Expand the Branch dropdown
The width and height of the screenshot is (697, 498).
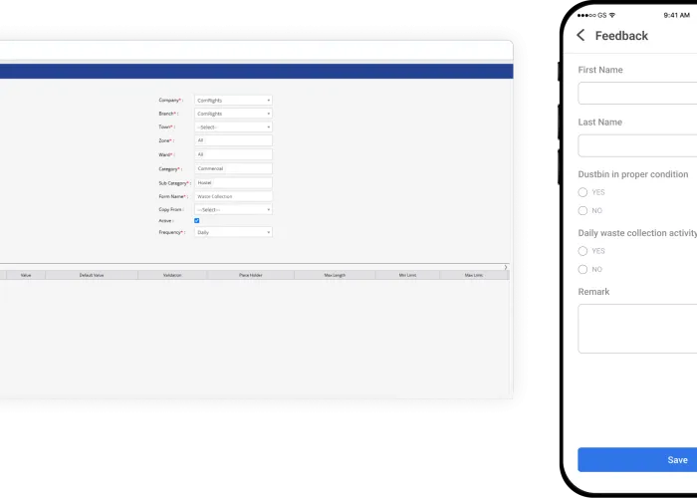(233, 114)
